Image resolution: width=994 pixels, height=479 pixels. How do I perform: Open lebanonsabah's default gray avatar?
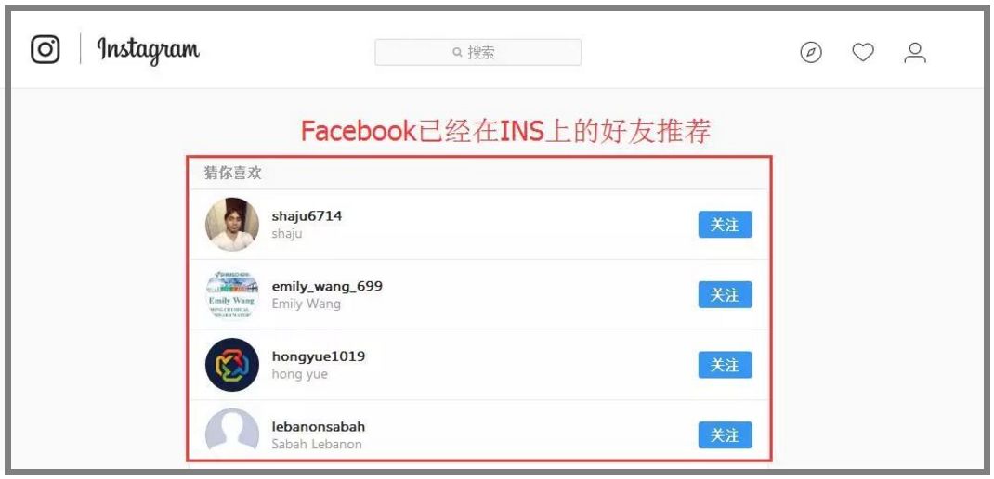pos(232,432)
